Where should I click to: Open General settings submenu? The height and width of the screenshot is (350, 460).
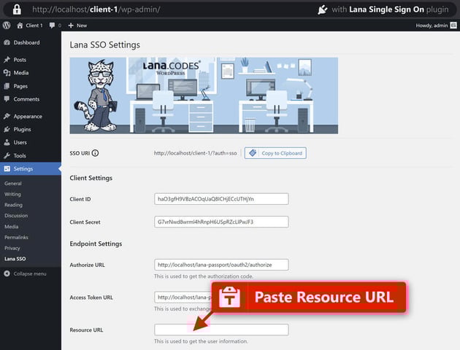point(13,183)
